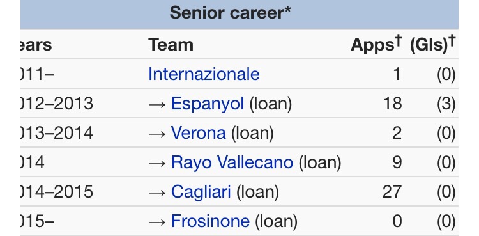Click the arrow before Cagliari

(x=157, y=193)
